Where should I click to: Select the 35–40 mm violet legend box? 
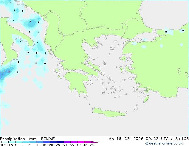pyautogui.click(x=74, y=142)
